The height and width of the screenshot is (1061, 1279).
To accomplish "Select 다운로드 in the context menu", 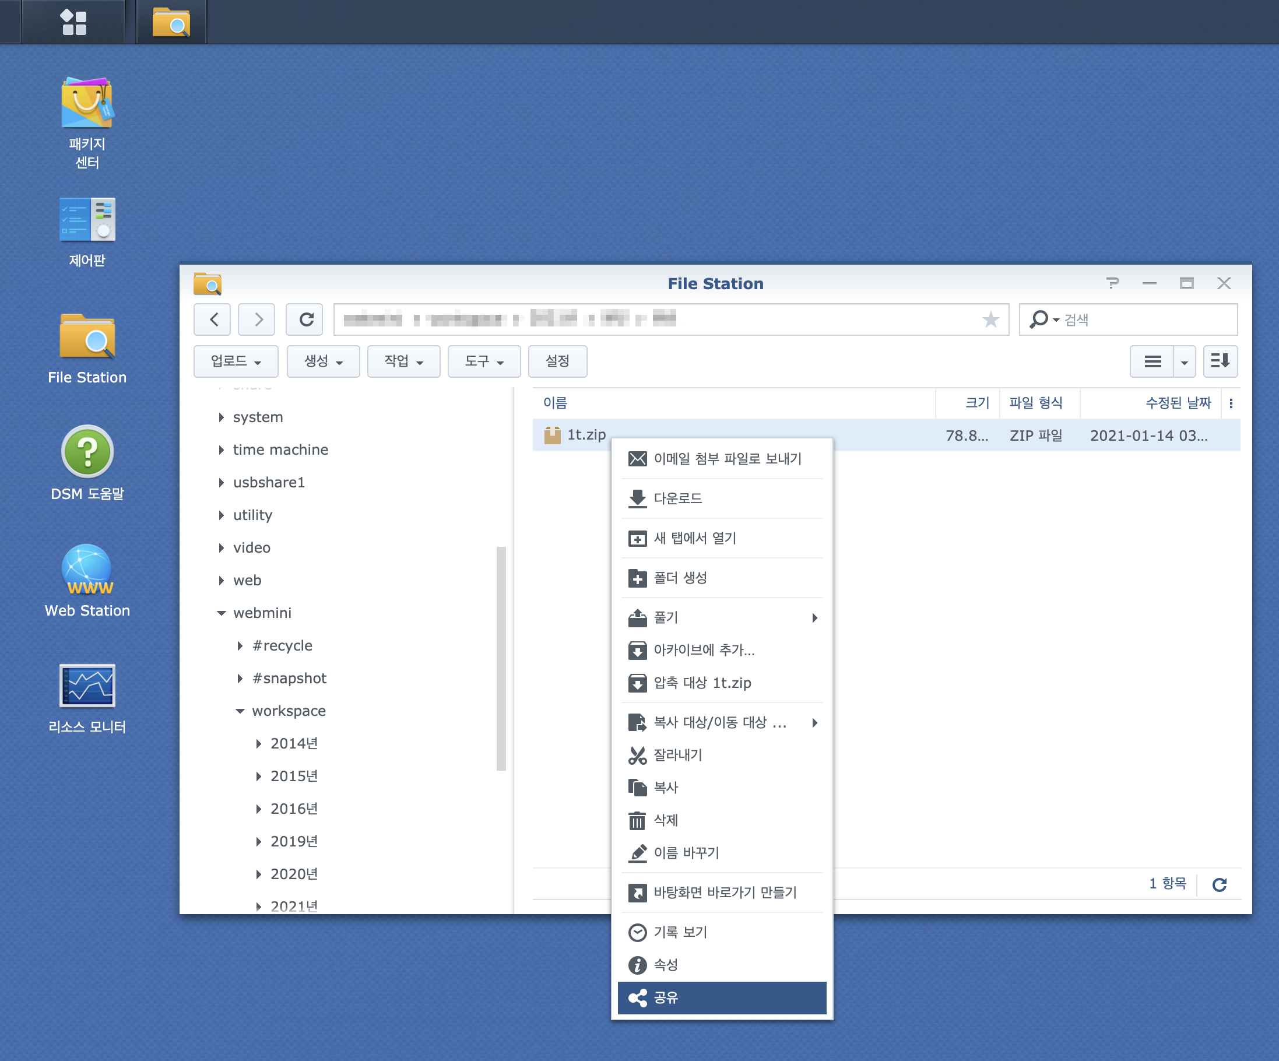I will point(678,498).
